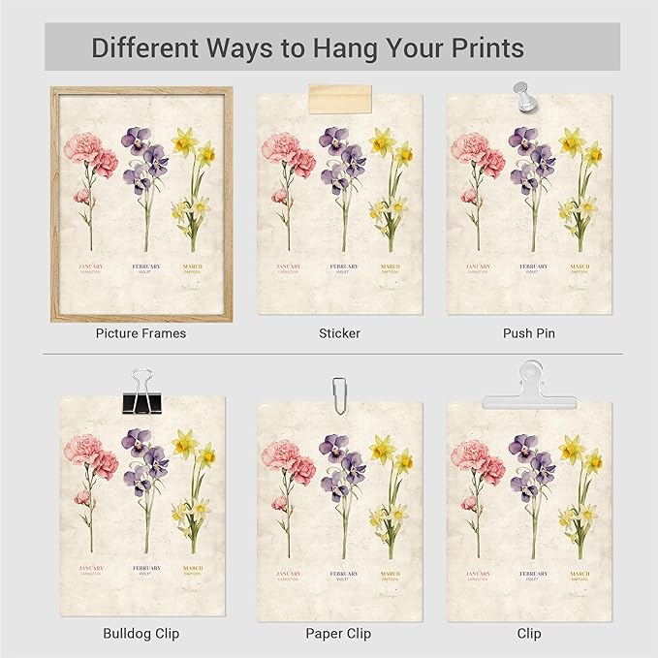
Task: Click the "Sticker" caption
Action: 339,333
